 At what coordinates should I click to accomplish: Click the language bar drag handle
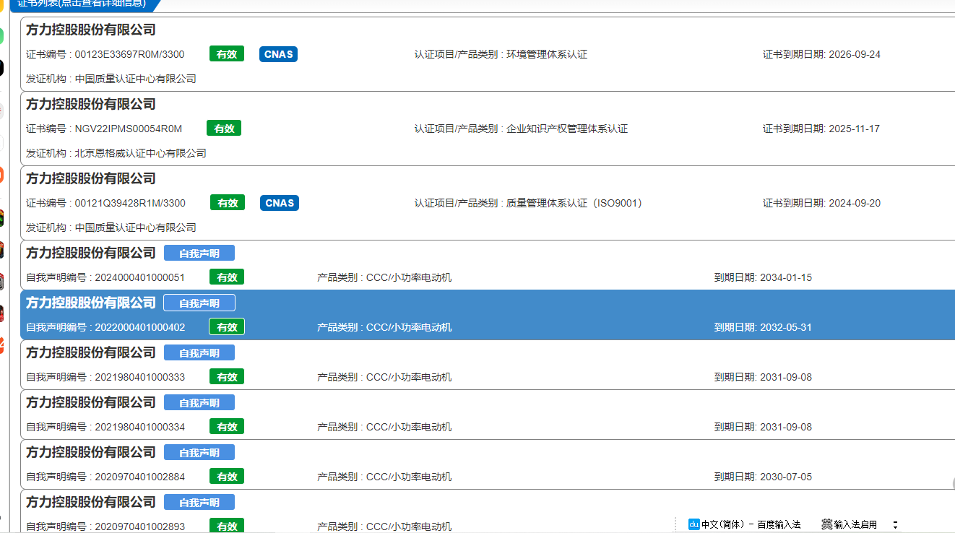(x=677, y=524)
